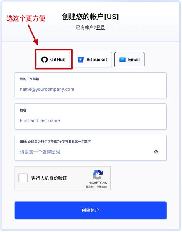Open the 隐私权 privacy link in reCAPTCHA
The height and width of the screenshot is (232, 182).
90,187
